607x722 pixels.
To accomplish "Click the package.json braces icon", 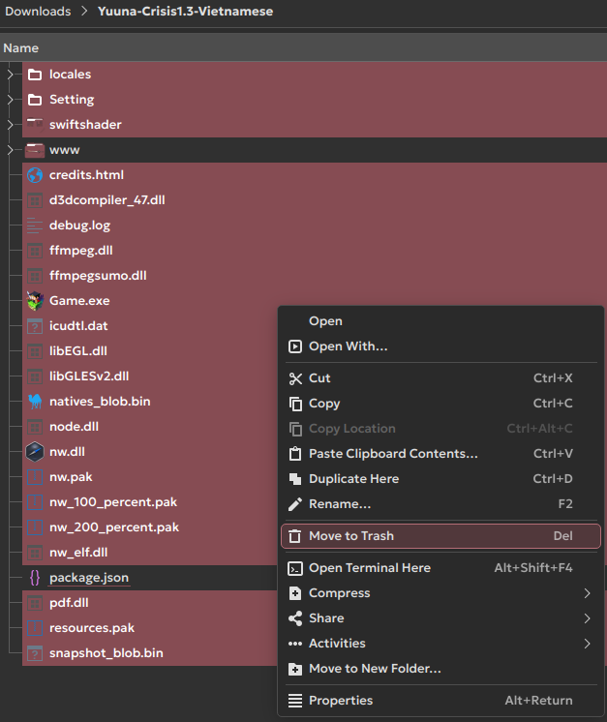I will [x=35, y=578].
